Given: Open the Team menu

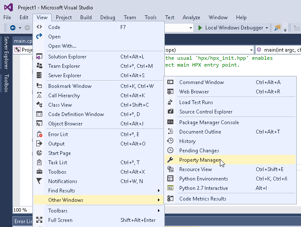Looking at the screenshot, I should [130, 17].
